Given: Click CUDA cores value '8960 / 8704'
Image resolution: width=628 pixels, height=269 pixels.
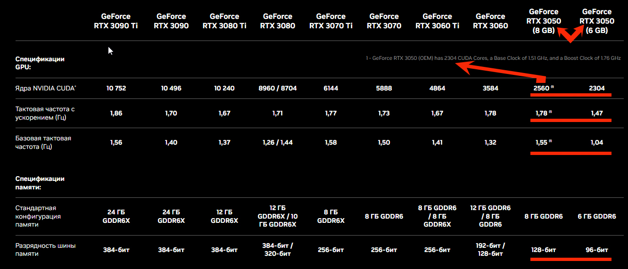Looking at the screenshot, I should [278, 88].
